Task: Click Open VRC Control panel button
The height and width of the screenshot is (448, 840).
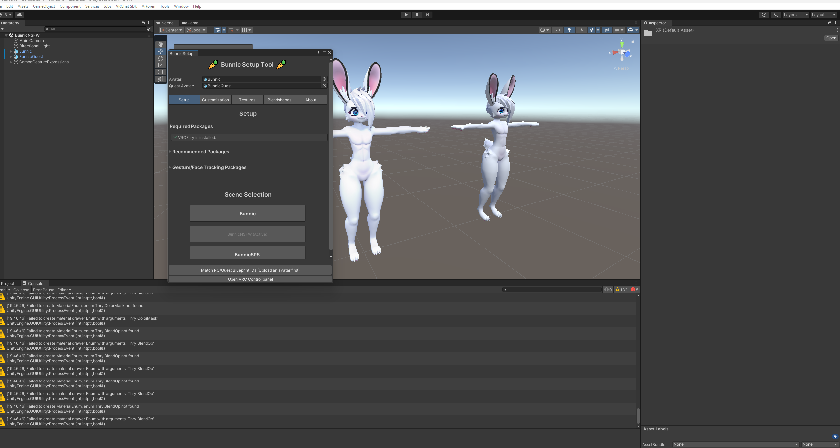Action: tap(250, 279)
